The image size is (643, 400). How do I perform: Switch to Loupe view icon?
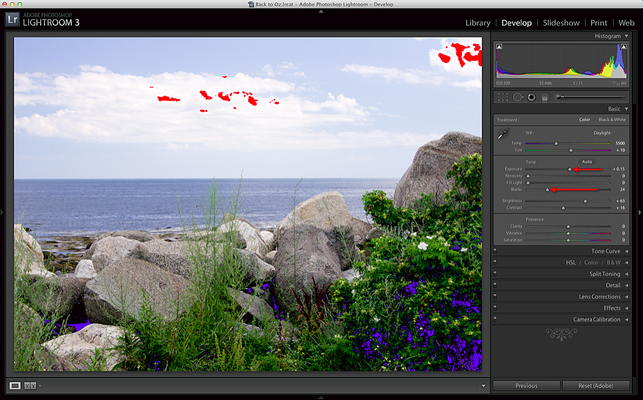tap(15, 386)
